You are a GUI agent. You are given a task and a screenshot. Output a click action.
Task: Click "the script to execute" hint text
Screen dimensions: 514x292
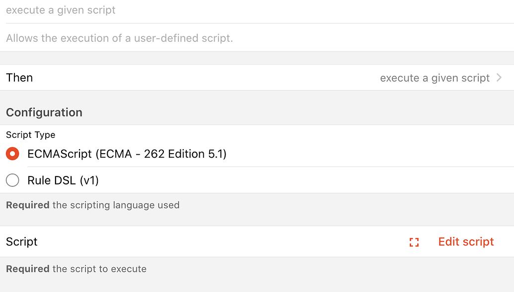click(99, 269)
